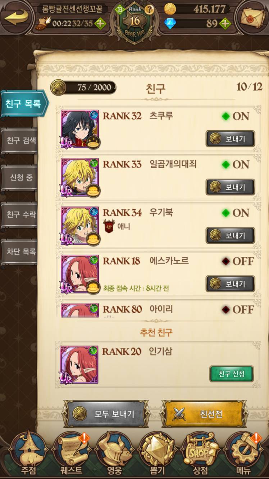The image size is (269, 479).
Task: Add stamina with green plus icon
Action: point(100,24)
